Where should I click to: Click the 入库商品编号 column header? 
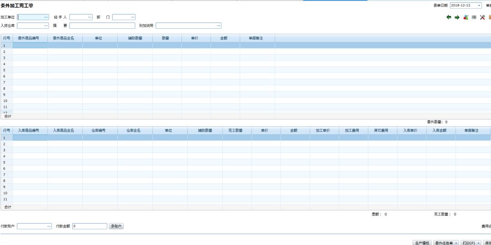tap(30, 131)
